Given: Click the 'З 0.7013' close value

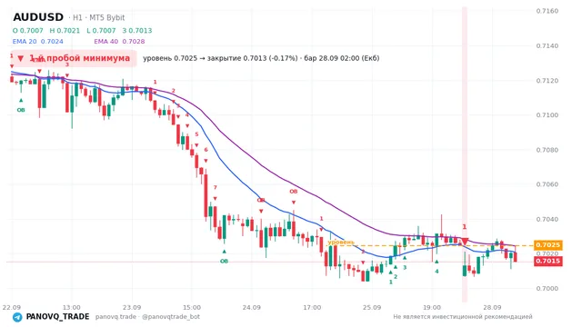Looking at the screenshot, I should 137,30.
